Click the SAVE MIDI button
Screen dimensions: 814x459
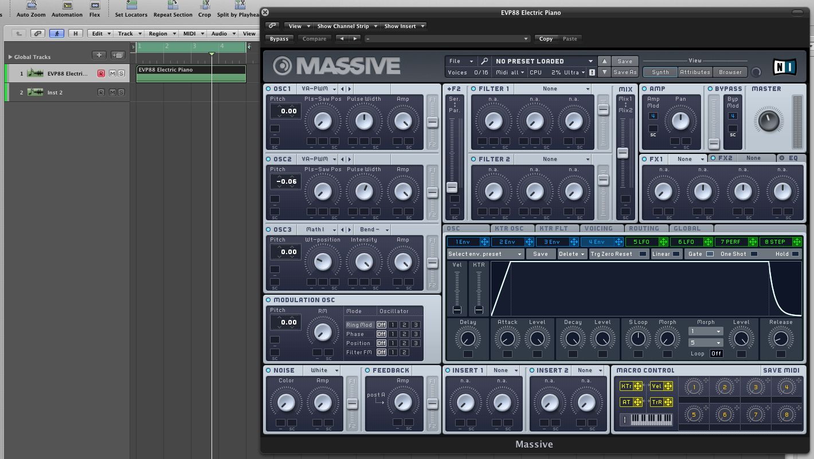click(x=781, y=370)
